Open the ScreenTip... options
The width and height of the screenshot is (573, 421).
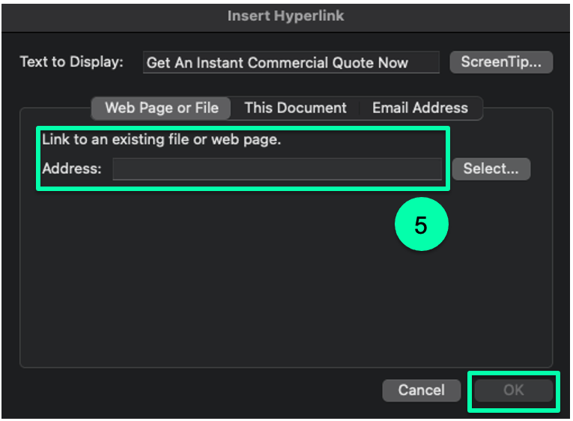point(501,62)
